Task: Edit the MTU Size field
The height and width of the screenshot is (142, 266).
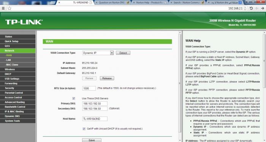Action: (89, 88)
